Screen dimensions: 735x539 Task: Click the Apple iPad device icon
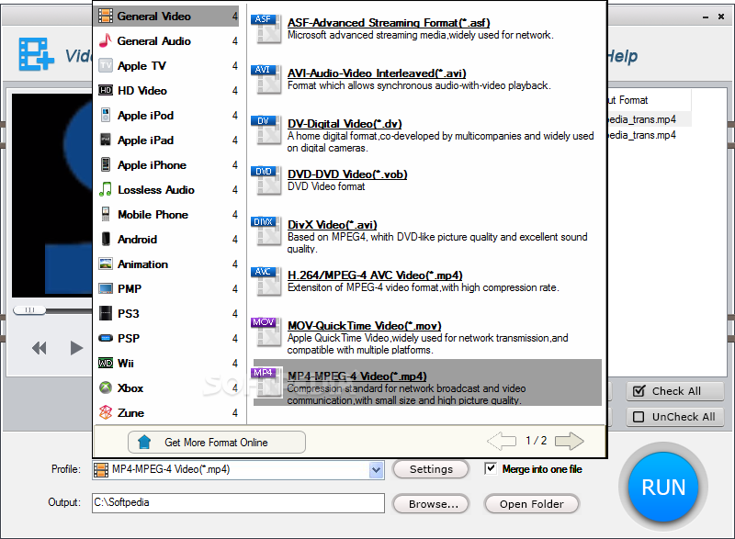click(x=106, y=140)
